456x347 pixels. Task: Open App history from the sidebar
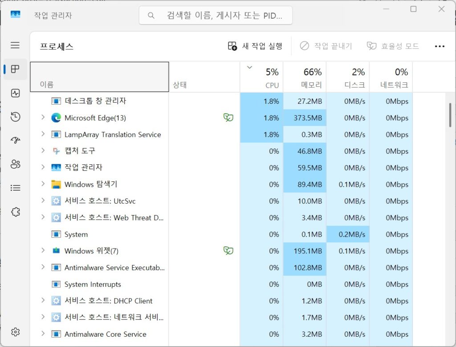coord(15,117)
